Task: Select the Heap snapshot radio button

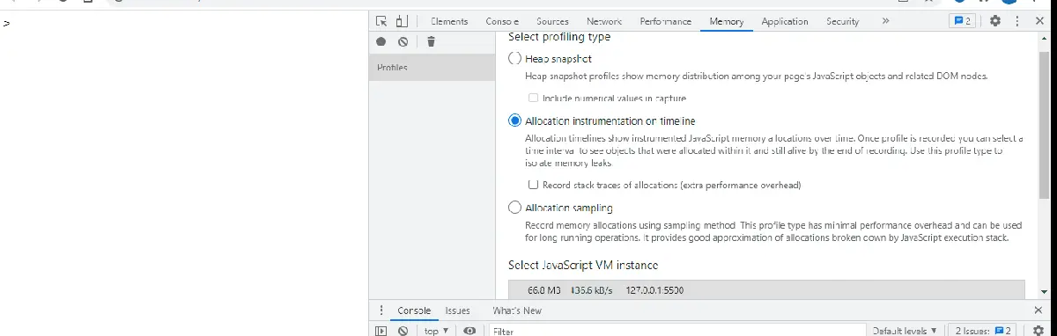Action: (x=515, y=58)
